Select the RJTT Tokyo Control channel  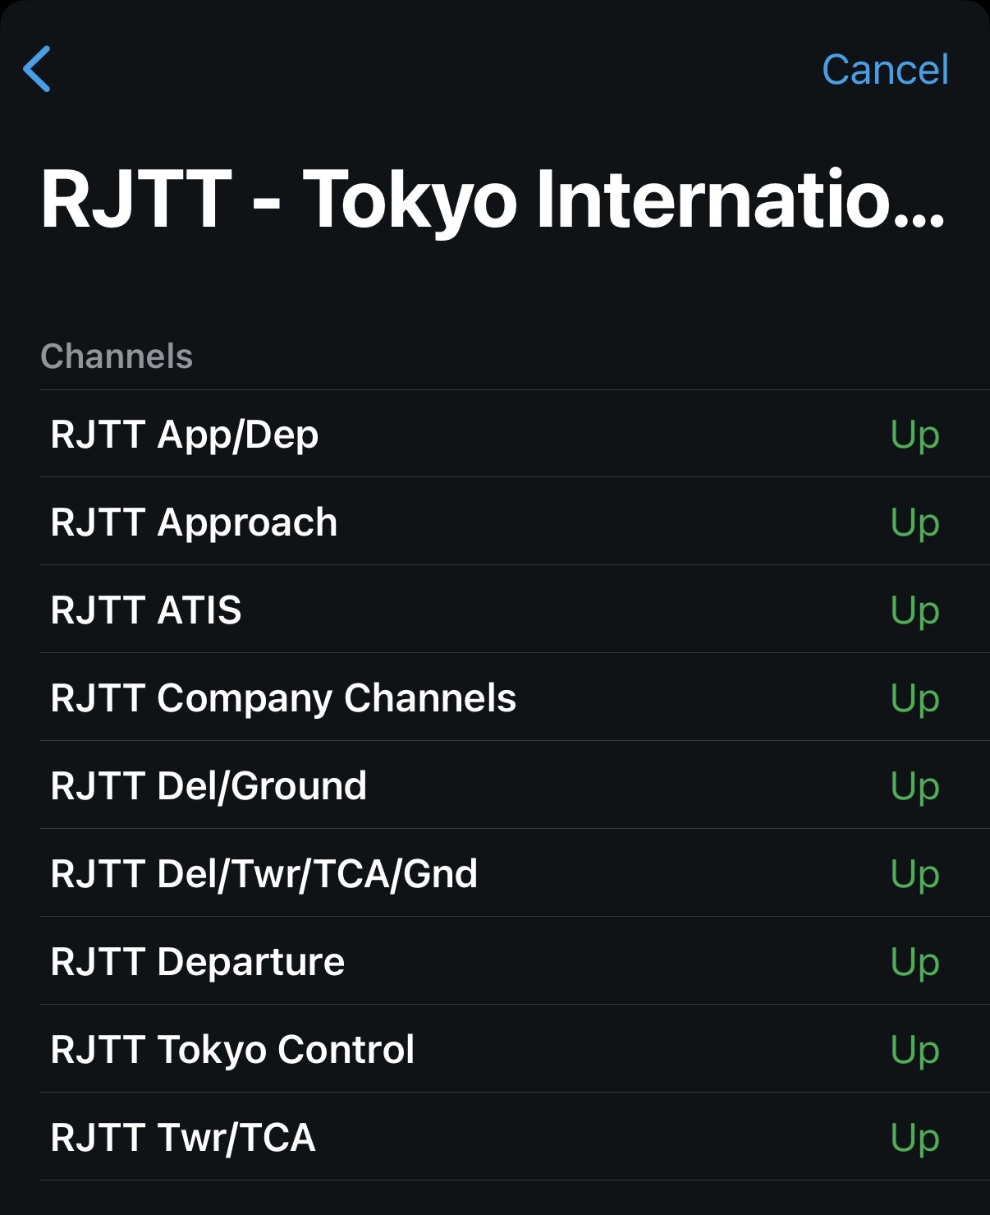232,1049
